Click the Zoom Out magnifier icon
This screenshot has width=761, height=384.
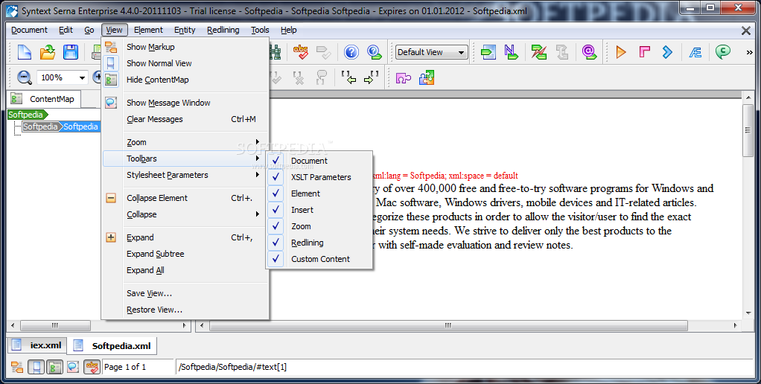[25, 77]
